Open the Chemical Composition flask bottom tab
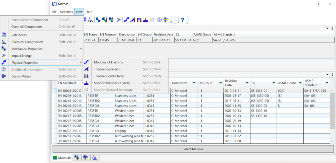 (x=95, y=158)
